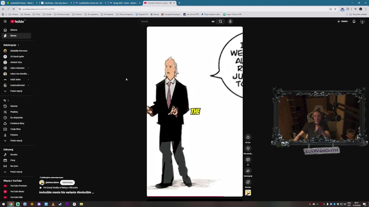
Task: Subscribe using the Subskrybuj button
Action: click(67, 183)
